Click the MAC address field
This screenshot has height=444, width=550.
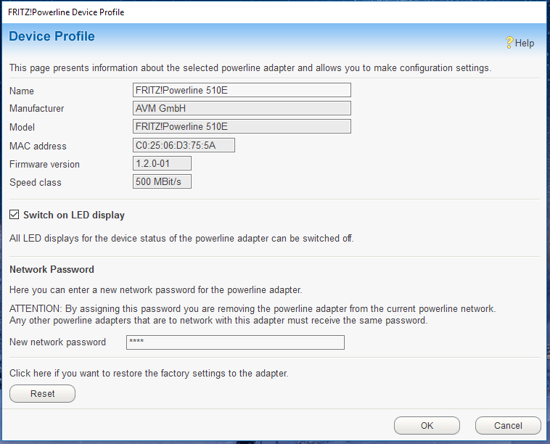[x=184, y=145]
